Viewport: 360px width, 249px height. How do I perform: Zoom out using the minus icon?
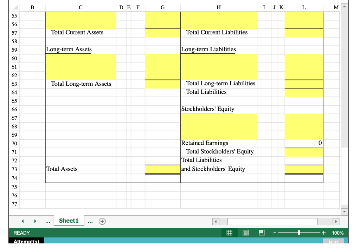point(275,232)
